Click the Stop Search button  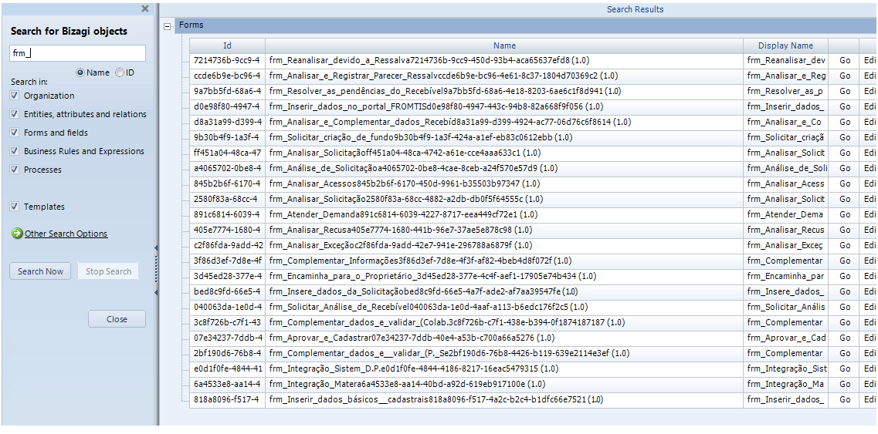108,271
